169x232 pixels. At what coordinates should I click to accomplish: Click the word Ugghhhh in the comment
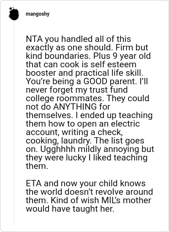[57, 149]
